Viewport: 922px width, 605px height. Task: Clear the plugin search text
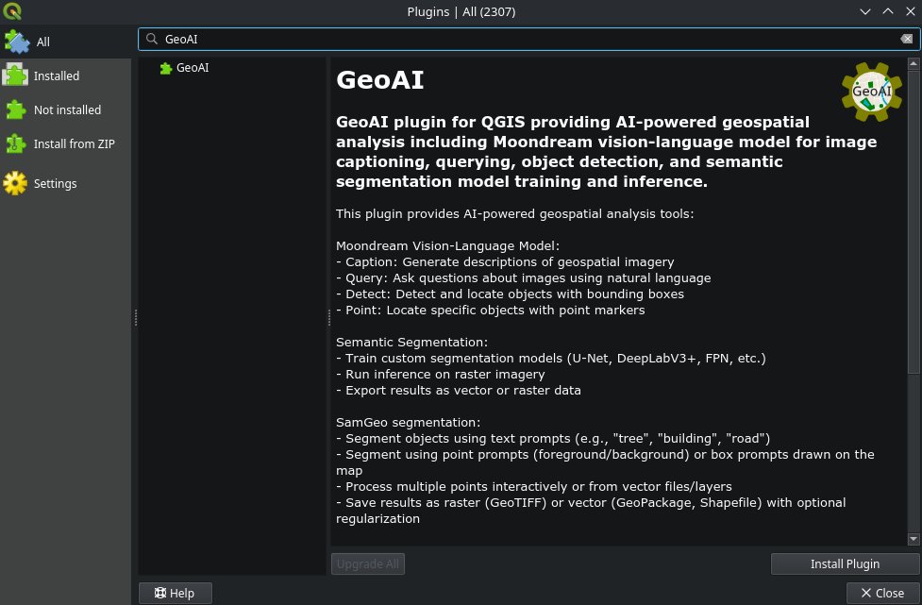click(x=906, y=39)
